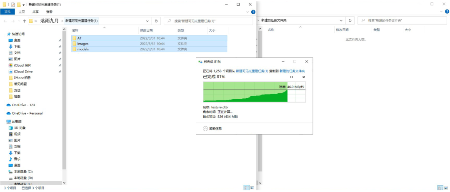Select the AT folder
The height and width of the screenshot is (192, 450).
click(149, 38)
